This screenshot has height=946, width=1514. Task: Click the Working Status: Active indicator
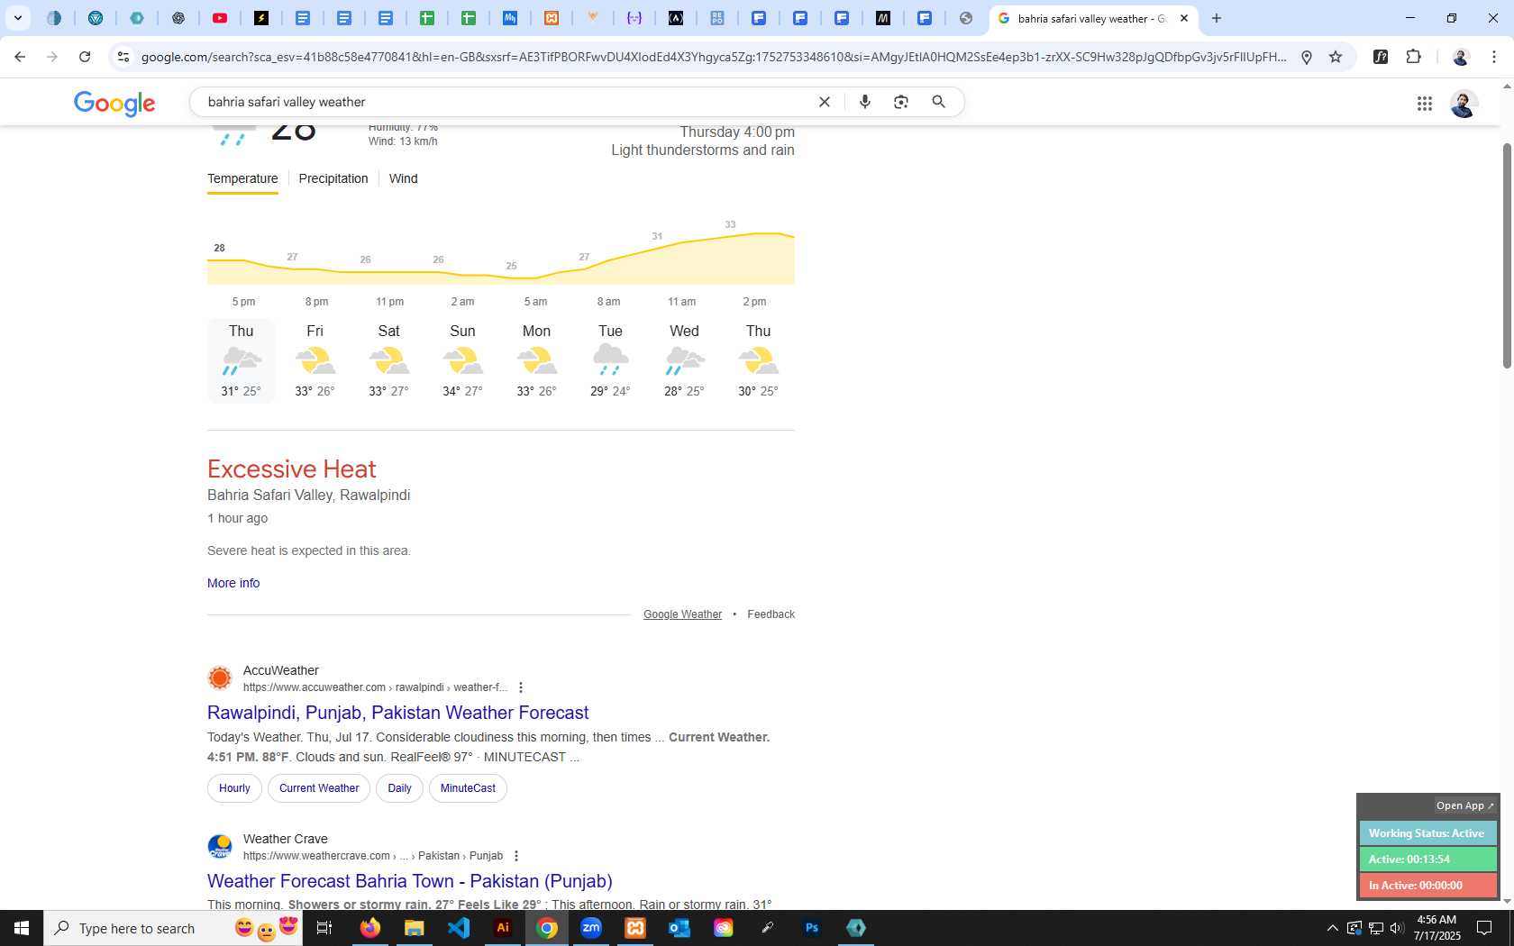click(x=1427, y=833)
